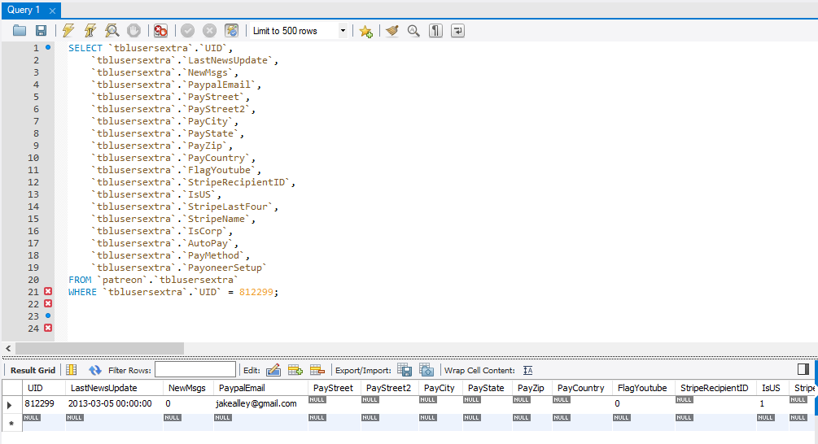Open the find panel magnifier
This screenshot has height=444, width=818.
413,31
